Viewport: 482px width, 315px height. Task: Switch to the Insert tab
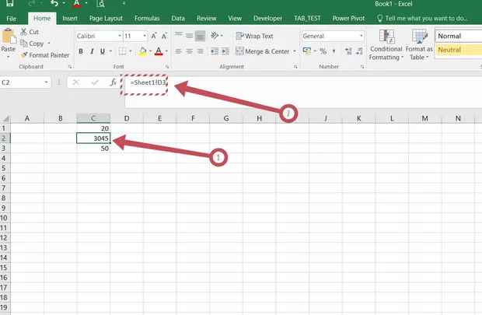[x=70, y=19]
